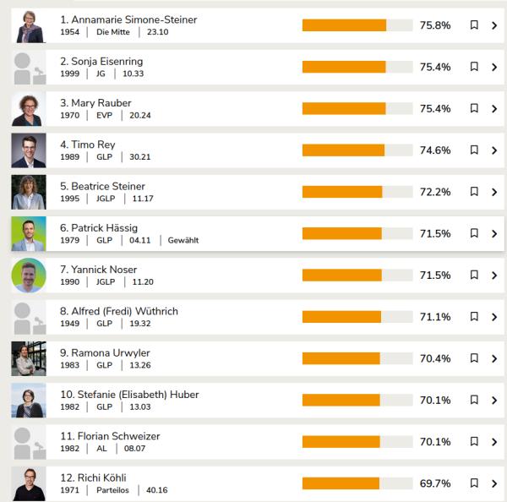Click Mary Rauber's 75.4% match bar

click(357, 108)
